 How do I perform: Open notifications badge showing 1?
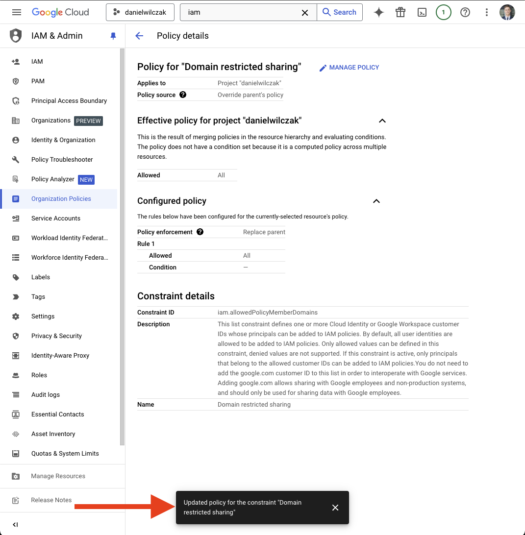coord(444,12)
